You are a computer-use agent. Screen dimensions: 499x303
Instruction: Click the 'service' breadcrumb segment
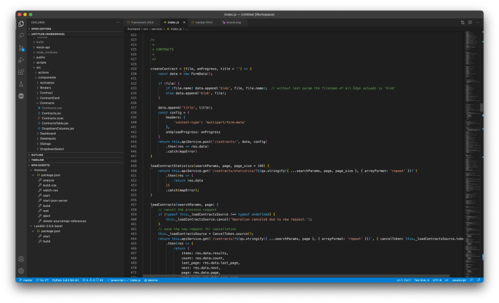click(157, 29)
